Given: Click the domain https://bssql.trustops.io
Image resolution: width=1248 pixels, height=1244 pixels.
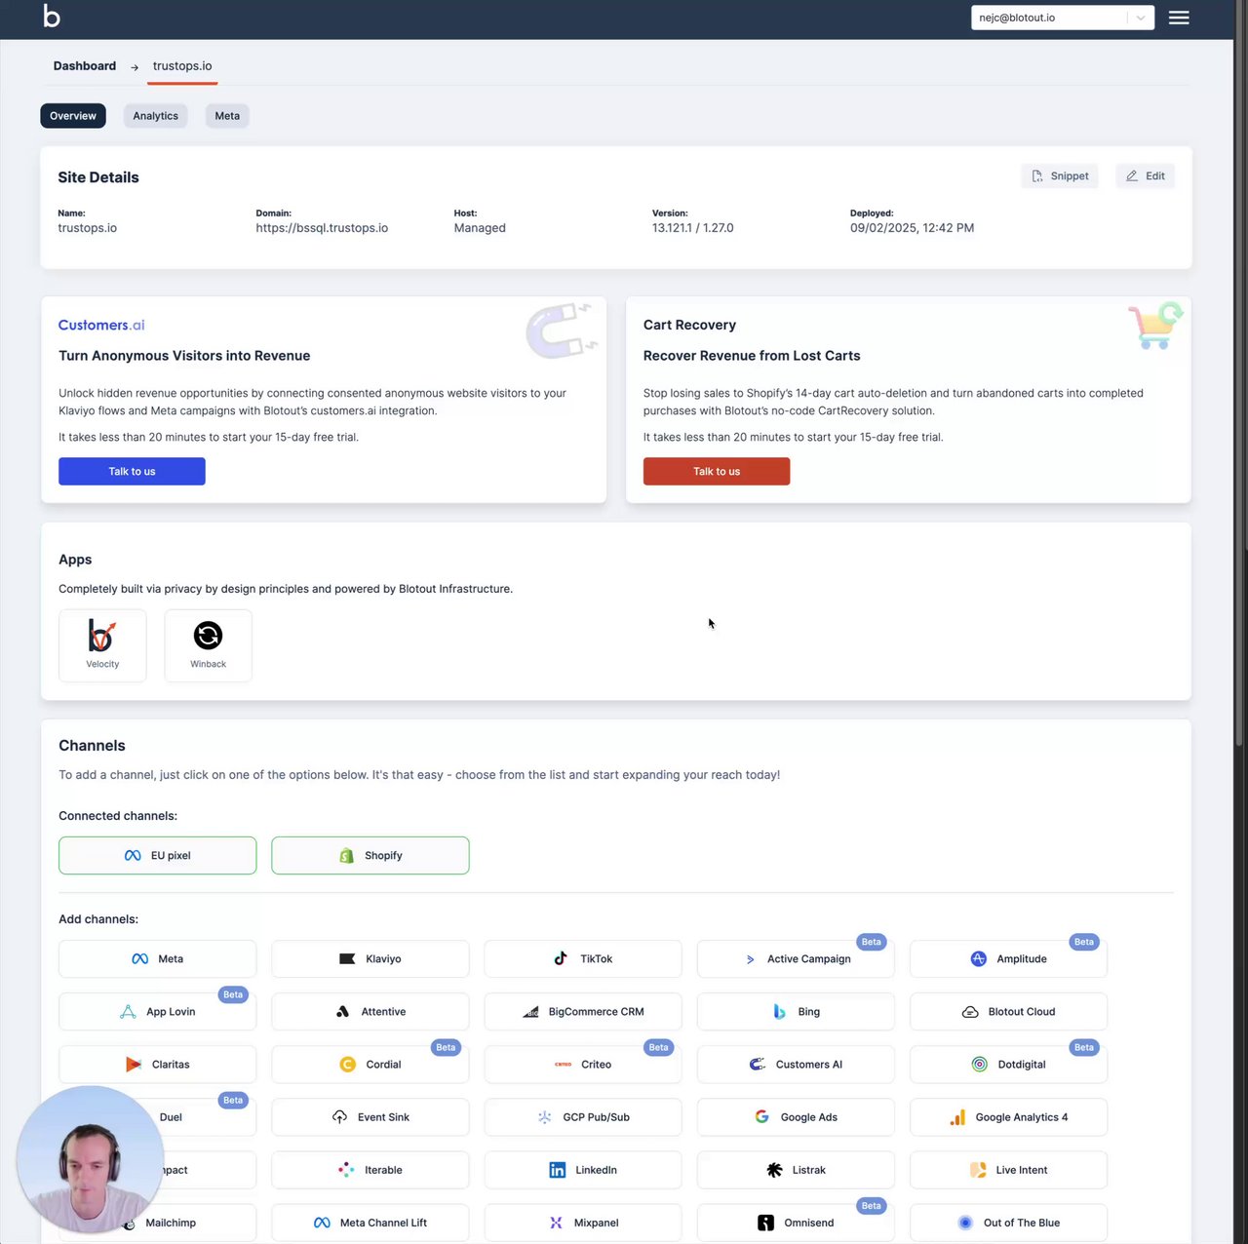Looking at the screenshot, I should click(x=322, y=228).
